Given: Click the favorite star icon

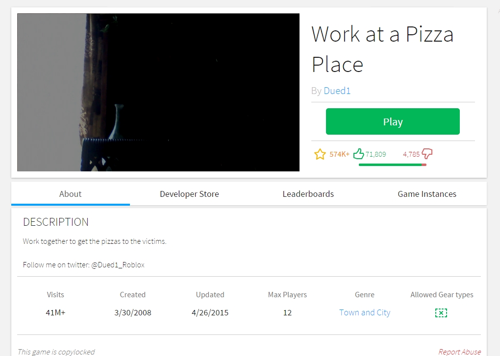Looking at the screenshot, I should (x=320, y=154).
